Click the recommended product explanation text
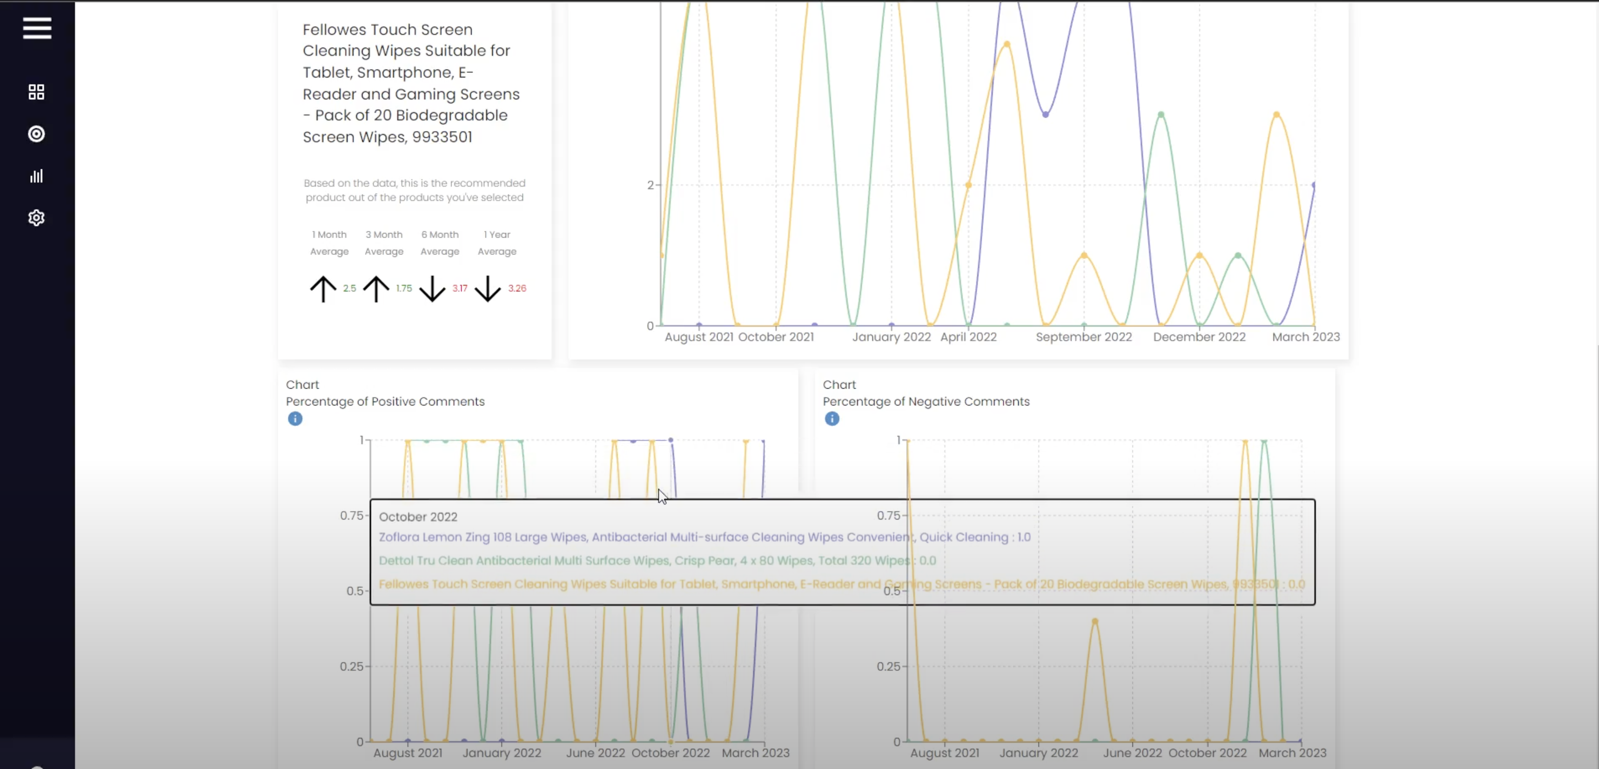 (415, 190)
